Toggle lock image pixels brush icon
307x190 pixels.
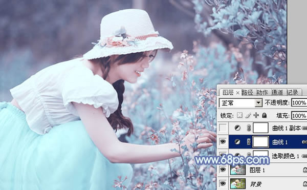[x=248, y=115]
